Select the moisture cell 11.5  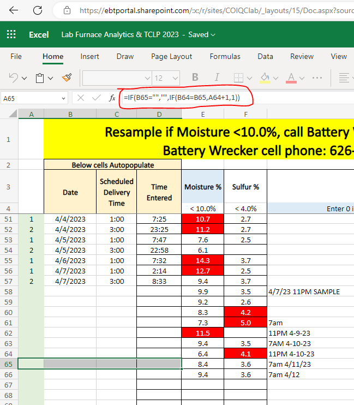tap(203, 333)
